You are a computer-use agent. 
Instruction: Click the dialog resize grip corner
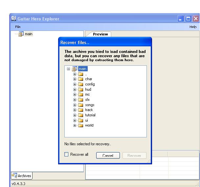point(149,161)
